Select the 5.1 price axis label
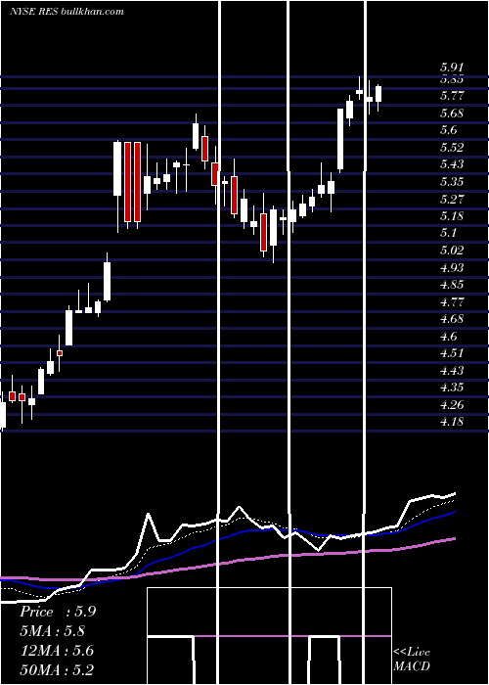This screenshot has width=489, height=685. 448,233
